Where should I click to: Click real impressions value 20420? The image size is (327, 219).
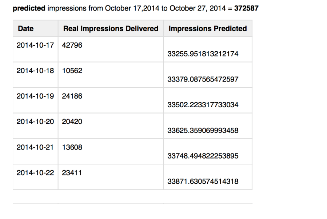coord(72,122)
